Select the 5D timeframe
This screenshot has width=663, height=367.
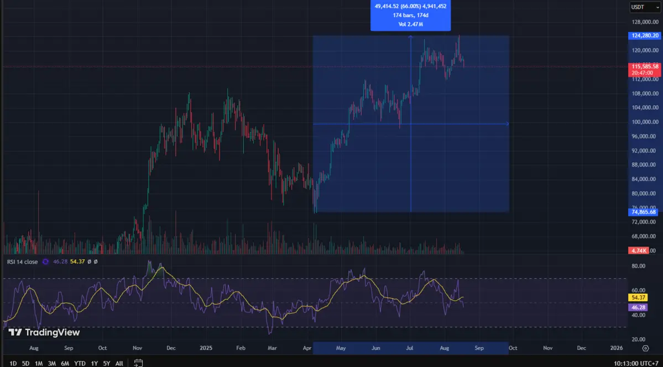click(25, 363)
